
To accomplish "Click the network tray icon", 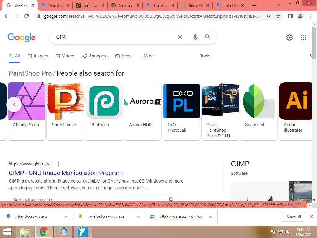I will [x=280, y=232].
